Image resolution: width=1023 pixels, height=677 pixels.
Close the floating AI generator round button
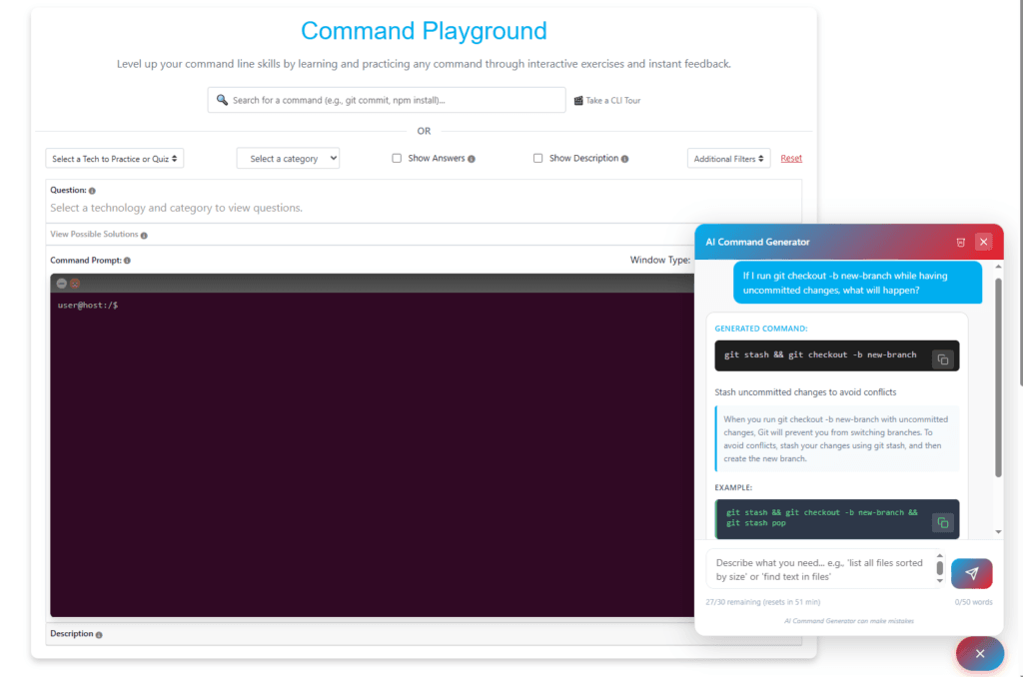(x=979, y=653)
